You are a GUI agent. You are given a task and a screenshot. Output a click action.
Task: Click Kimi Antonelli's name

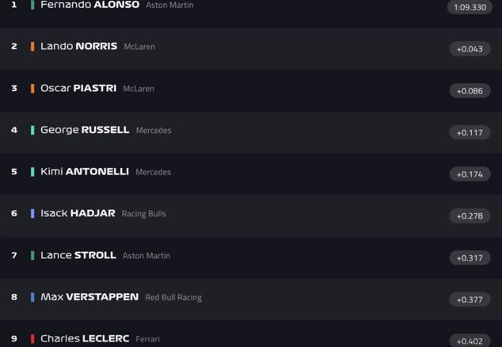pos(84,172)
